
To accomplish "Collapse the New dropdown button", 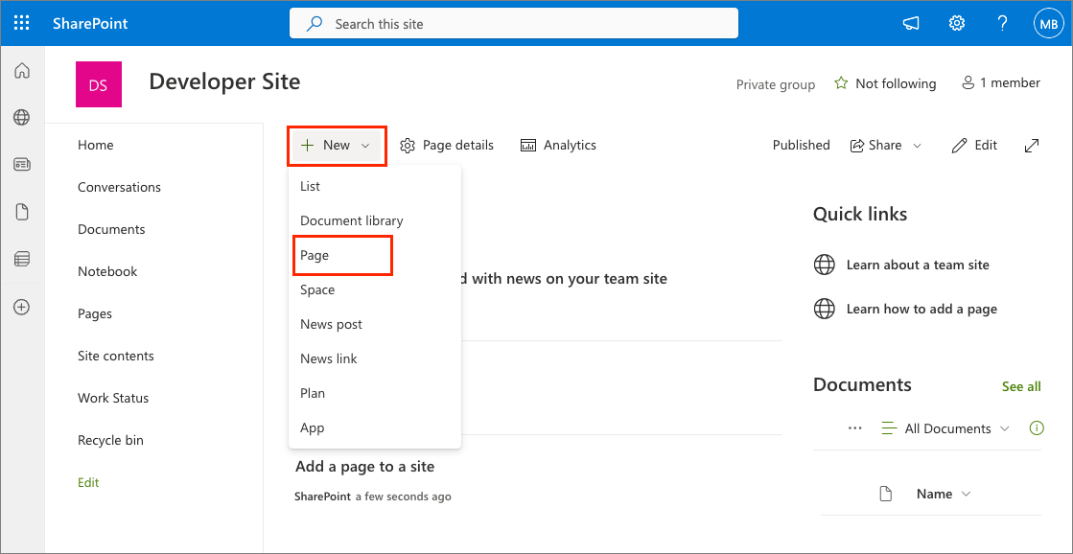I will pos(337,145).
